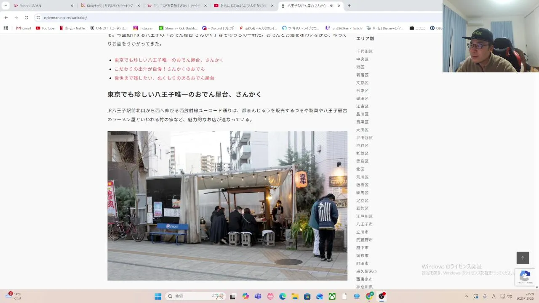Jump to 後世まで残したい section link
This screenshot has width=539, height=303.
tap(164, 78)
